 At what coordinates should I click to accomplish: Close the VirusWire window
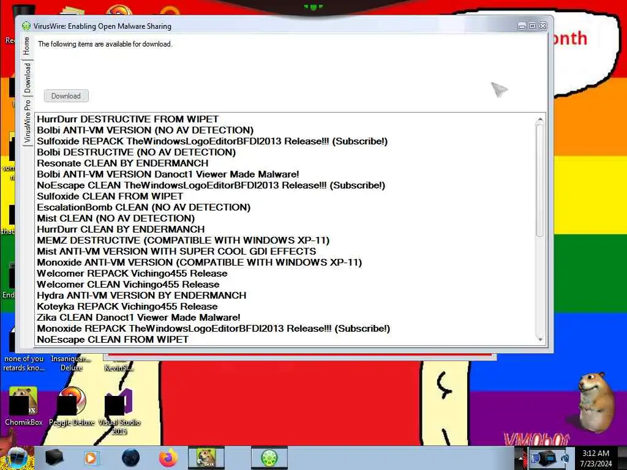click(543, 26)
